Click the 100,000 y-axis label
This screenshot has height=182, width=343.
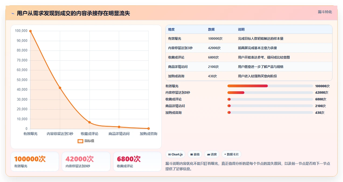pos(21,31)
